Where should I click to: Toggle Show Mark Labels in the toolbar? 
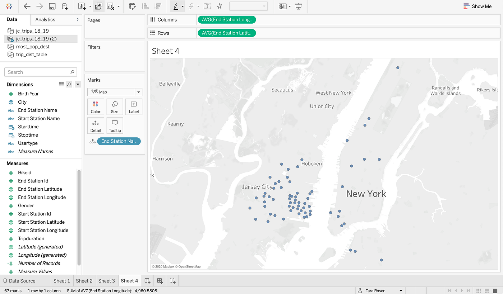click(207, 6)
